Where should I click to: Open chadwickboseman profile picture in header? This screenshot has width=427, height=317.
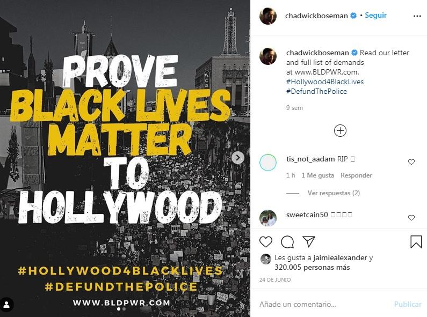pyautogui.click(x=268, y=16)
